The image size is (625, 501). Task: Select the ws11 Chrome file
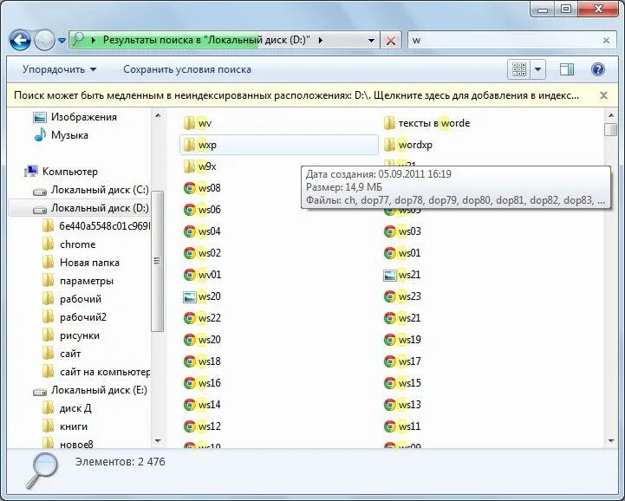click(x=402, y=426)
